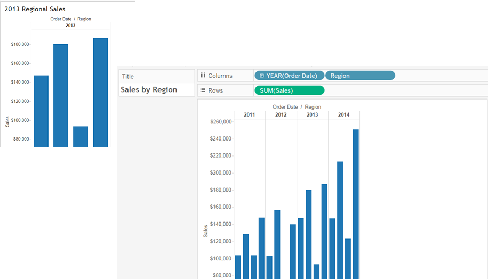
Task: Click the Sales axis label in main chart
Action: click(205, 231)
